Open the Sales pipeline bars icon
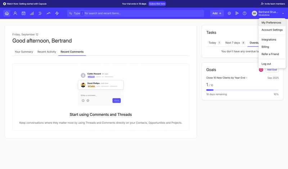Viewport: 288px width, 169px height. (32, 13)
